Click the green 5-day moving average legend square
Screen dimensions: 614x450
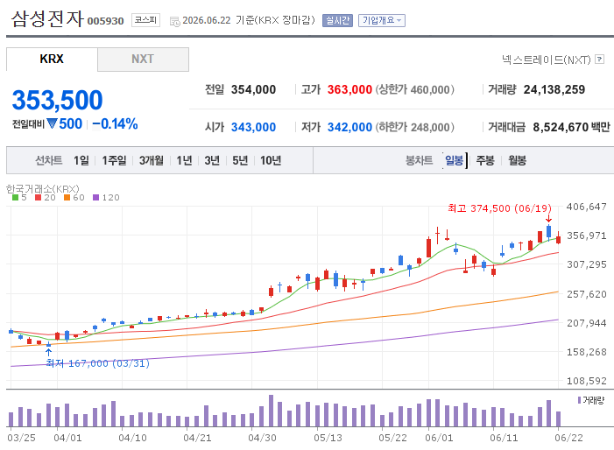15,198
